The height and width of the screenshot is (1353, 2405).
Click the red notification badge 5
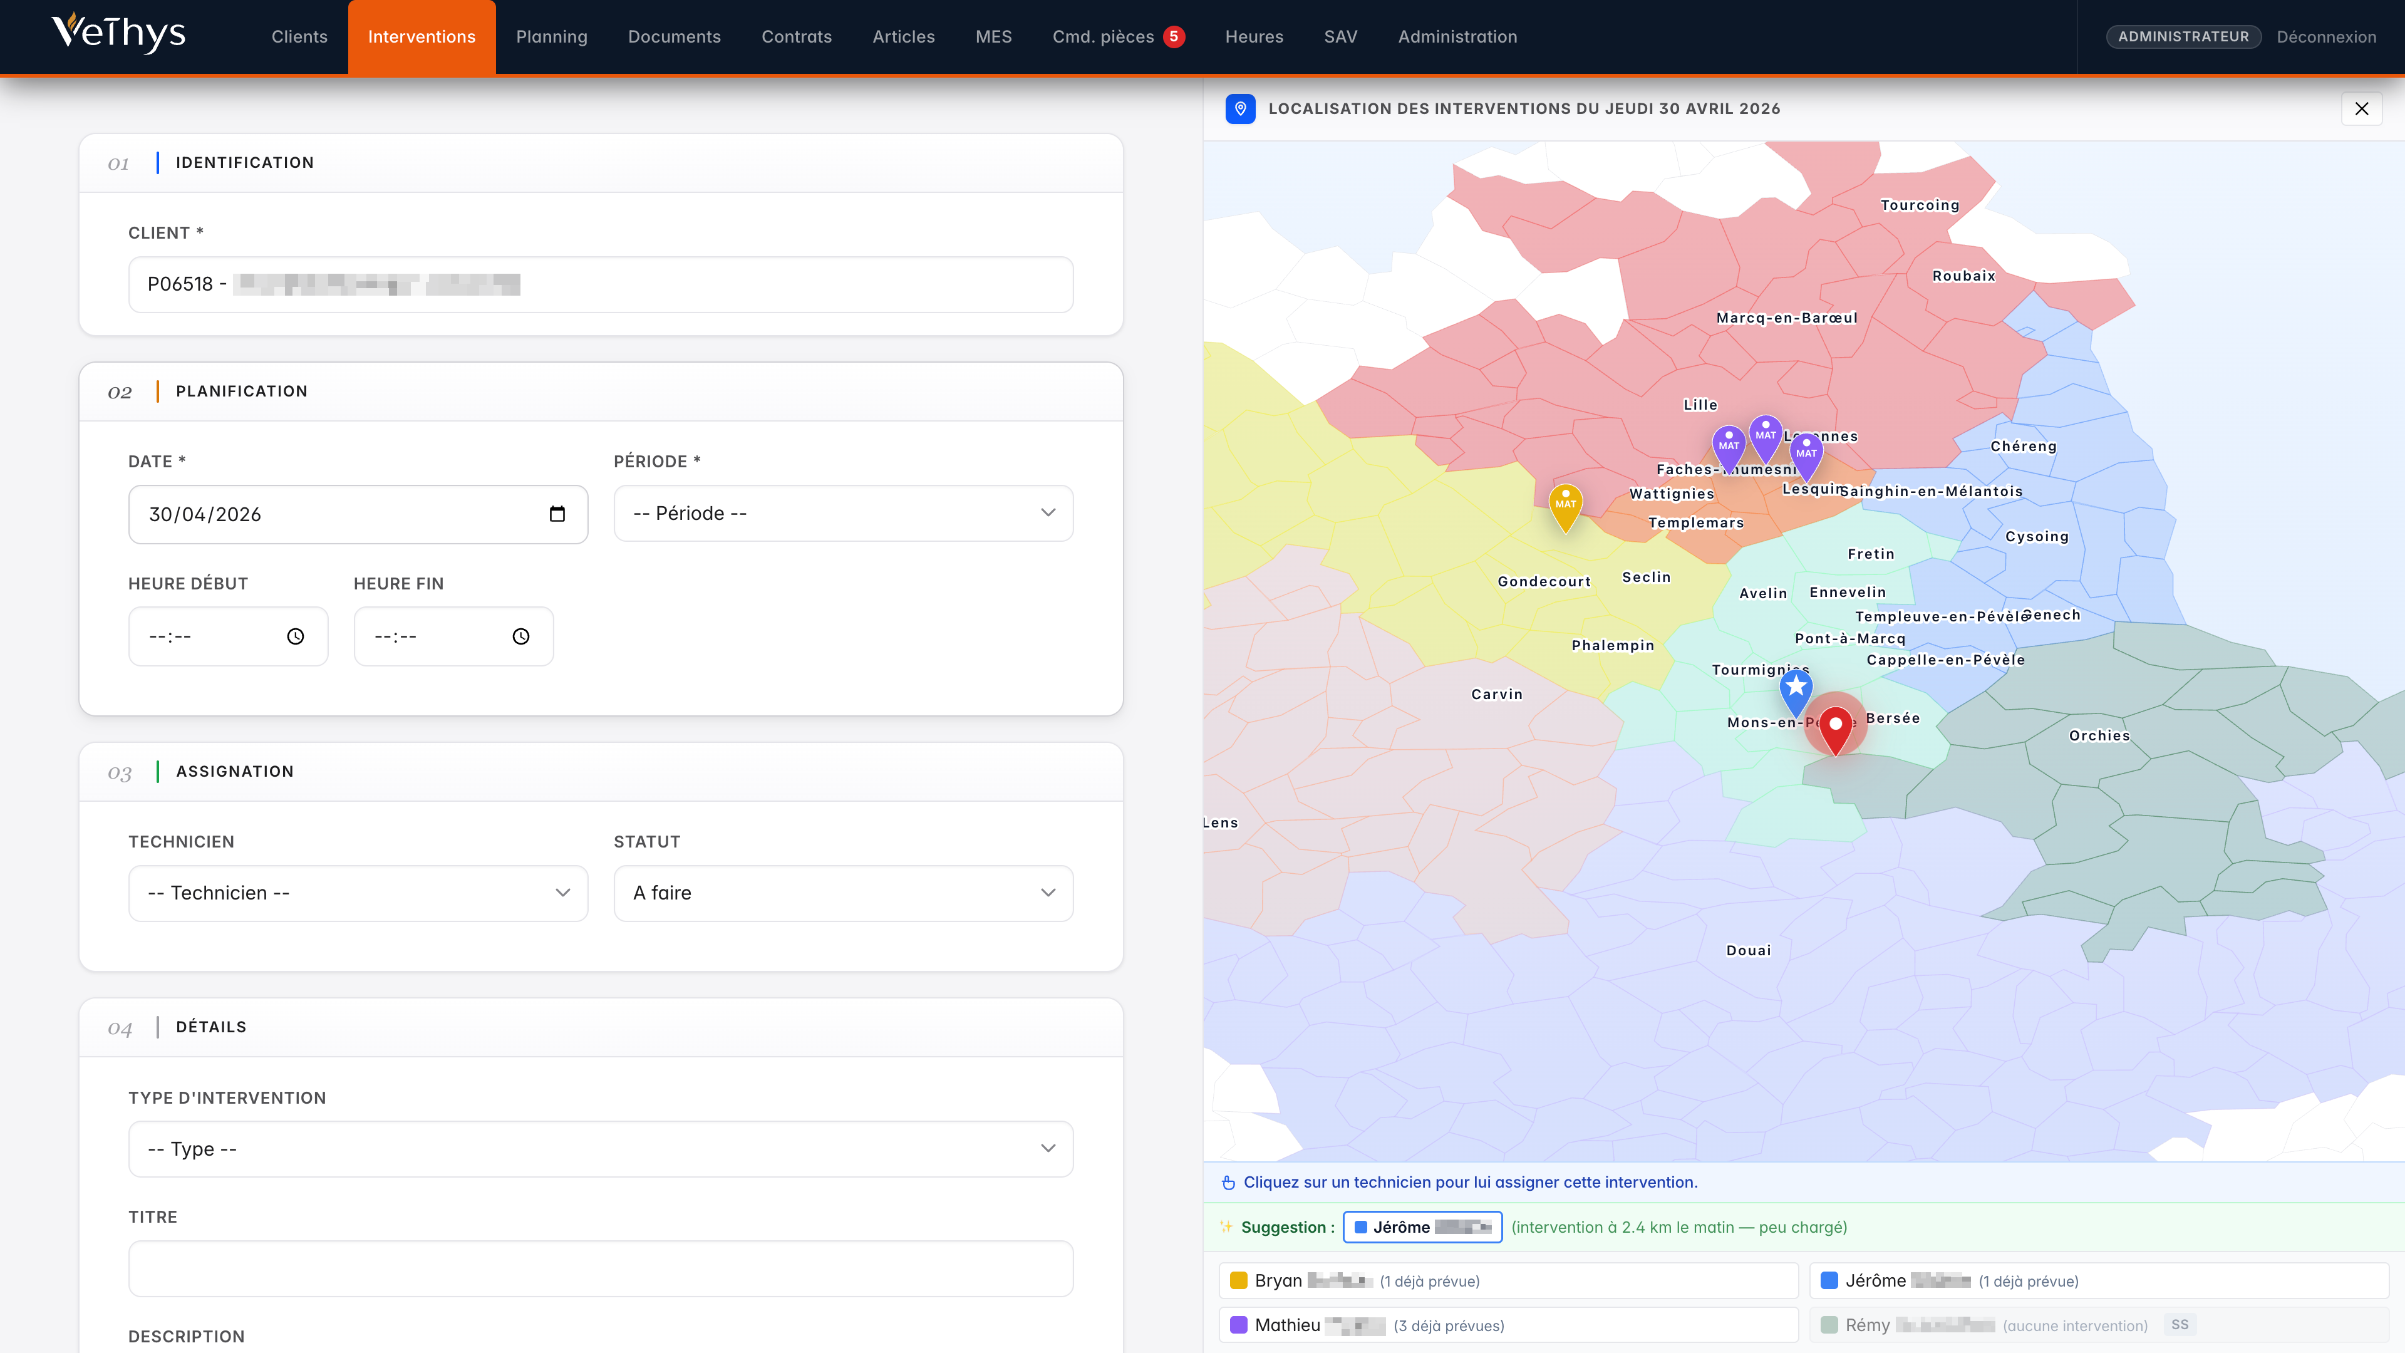tap(1174, 36)
